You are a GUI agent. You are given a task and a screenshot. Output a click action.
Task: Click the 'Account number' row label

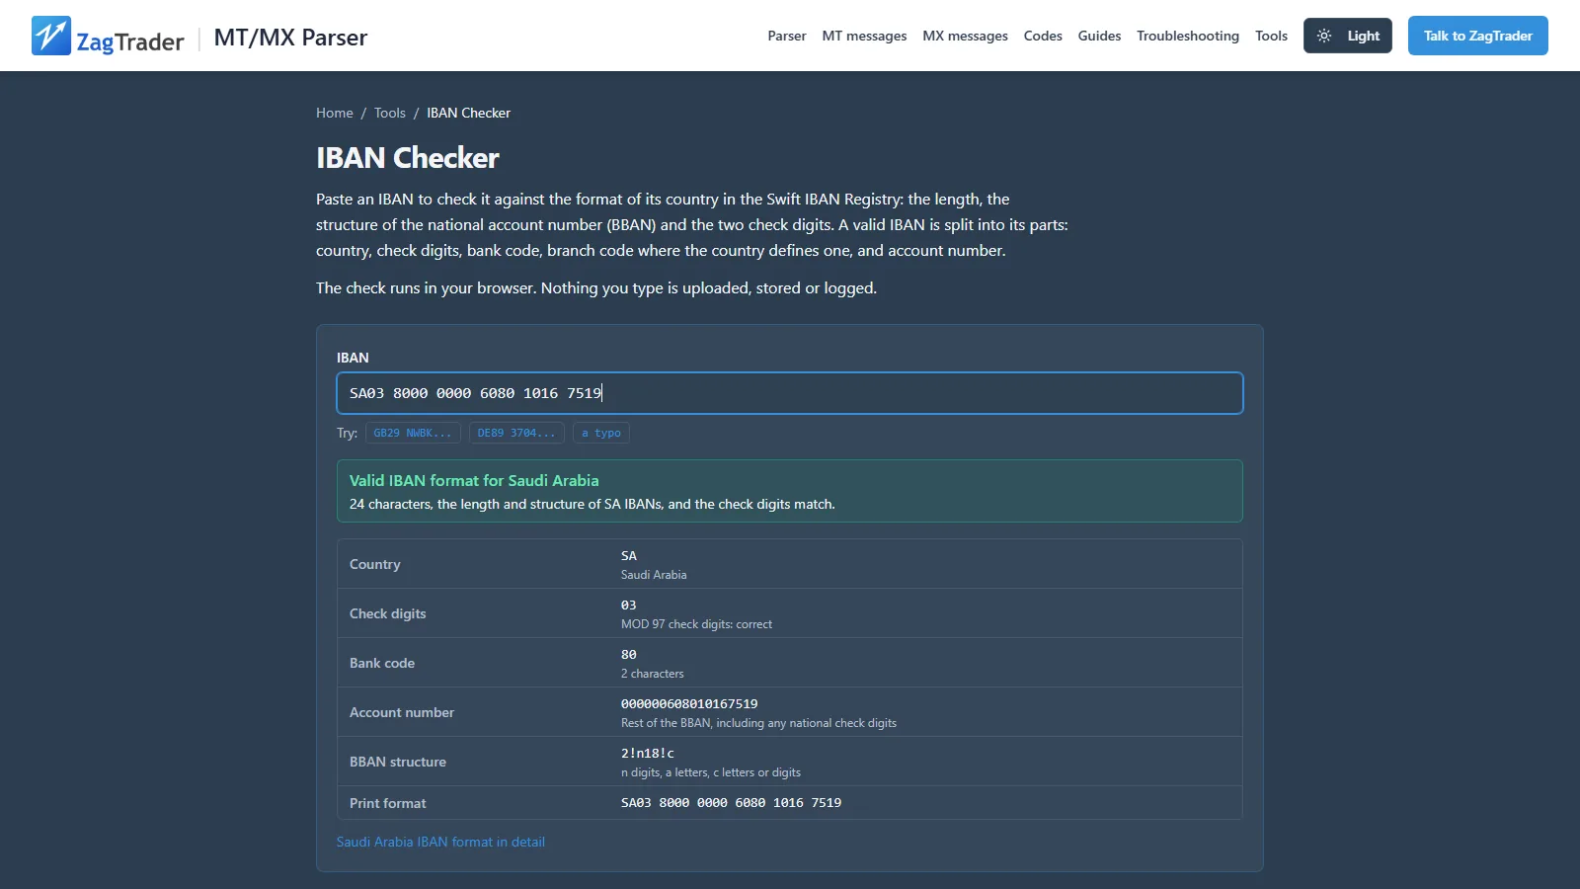coord(402,712)
